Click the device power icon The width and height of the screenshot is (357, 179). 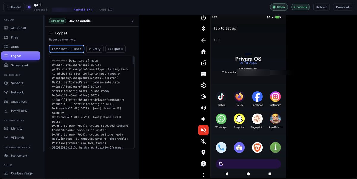[x=203, y=18]
